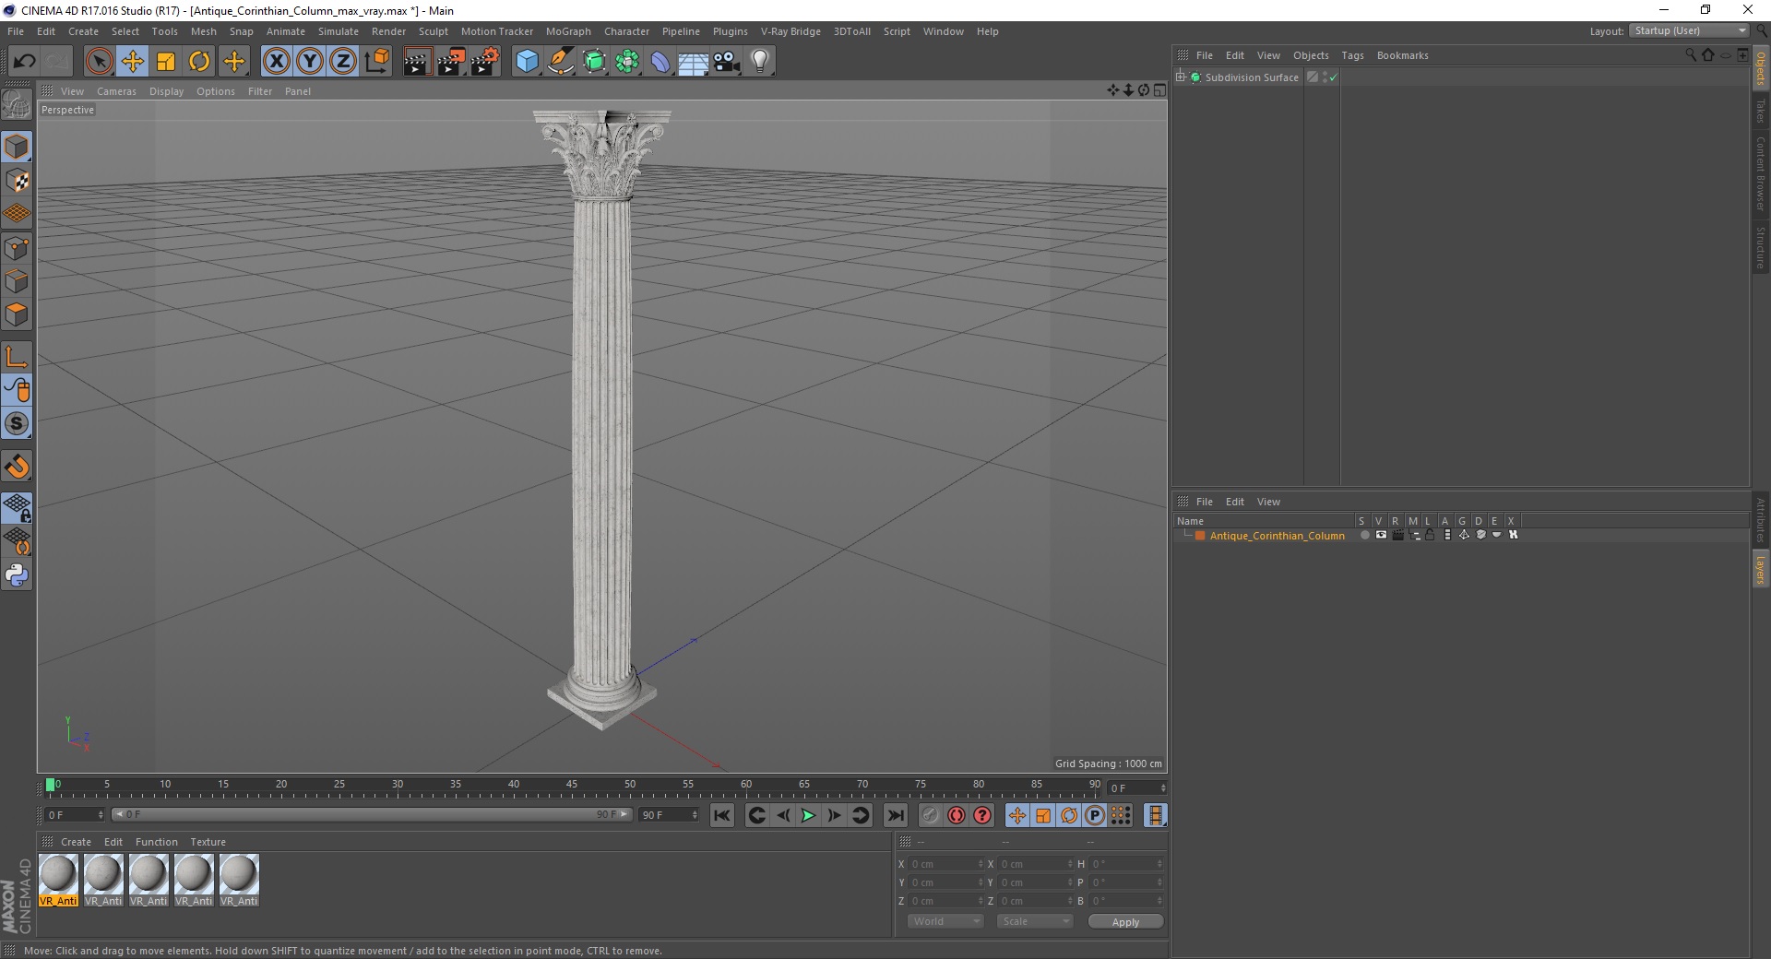Image resolution: width=1771 pixels, height=959 pixels.
Task: Open the Layout Startup dropdown
Action: click(1690, 30)
